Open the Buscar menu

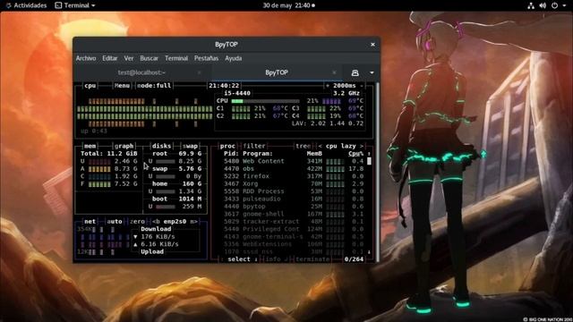[x=150, y=58]
